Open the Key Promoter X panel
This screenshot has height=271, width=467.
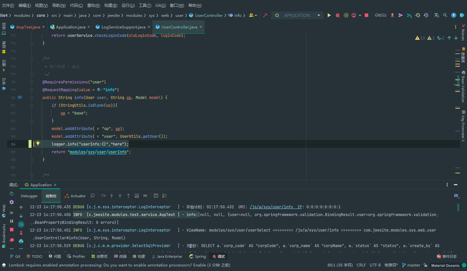pos(463,126)
